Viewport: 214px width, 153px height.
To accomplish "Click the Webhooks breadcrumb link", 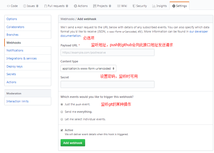I will (x=68, y=19).
